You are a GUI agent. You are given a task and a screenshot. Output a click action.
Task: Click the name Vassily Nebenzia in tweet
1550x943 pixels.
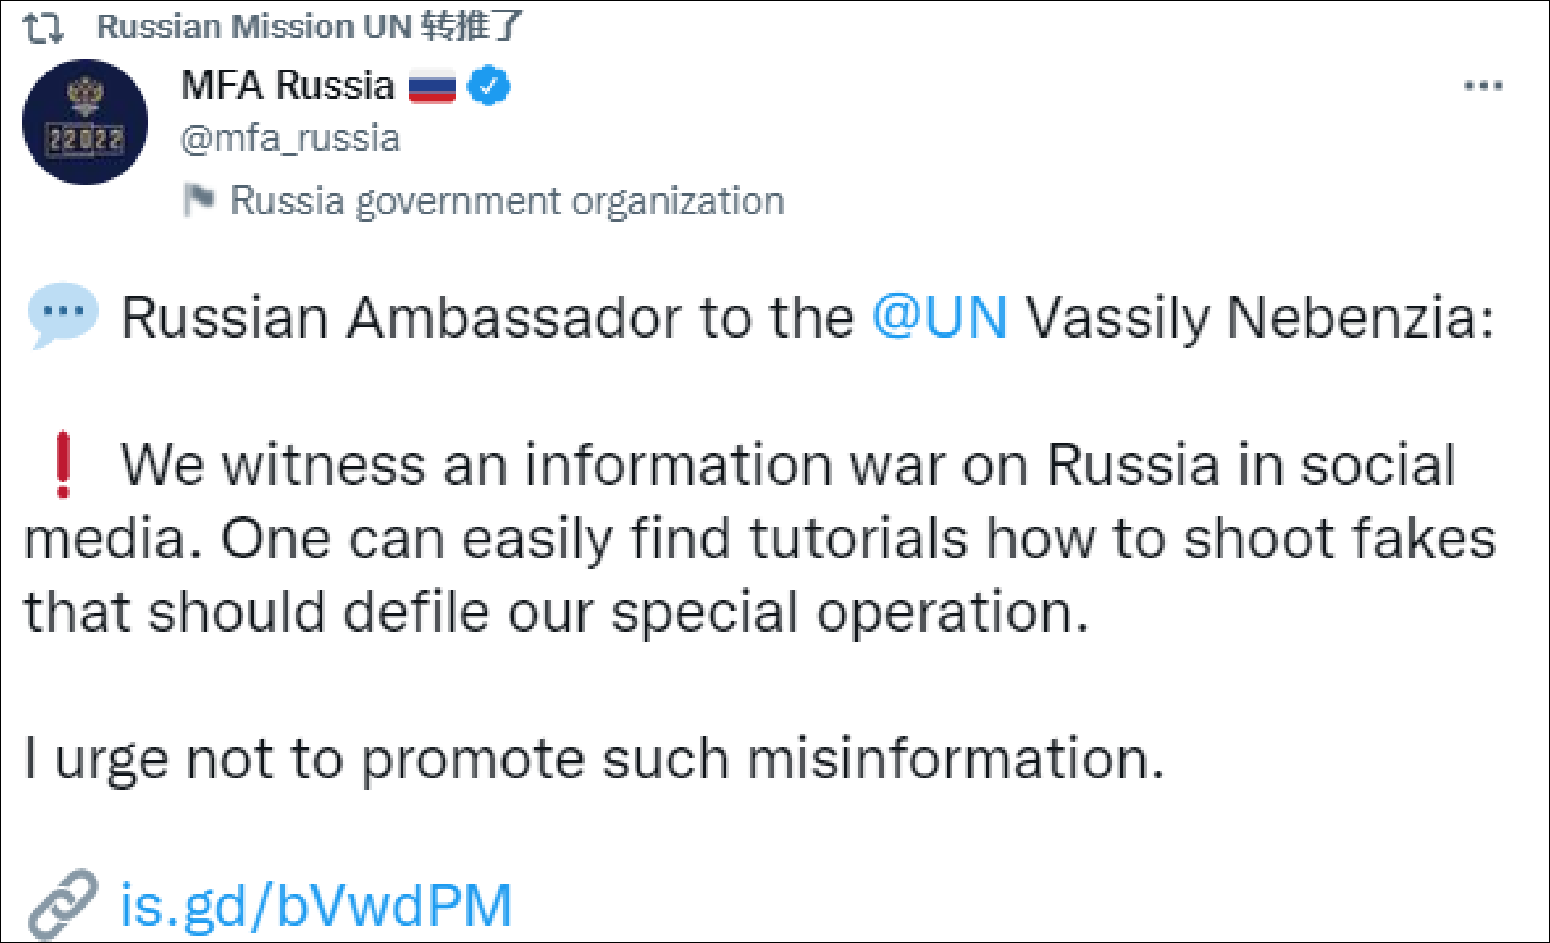click(1259, 318)
